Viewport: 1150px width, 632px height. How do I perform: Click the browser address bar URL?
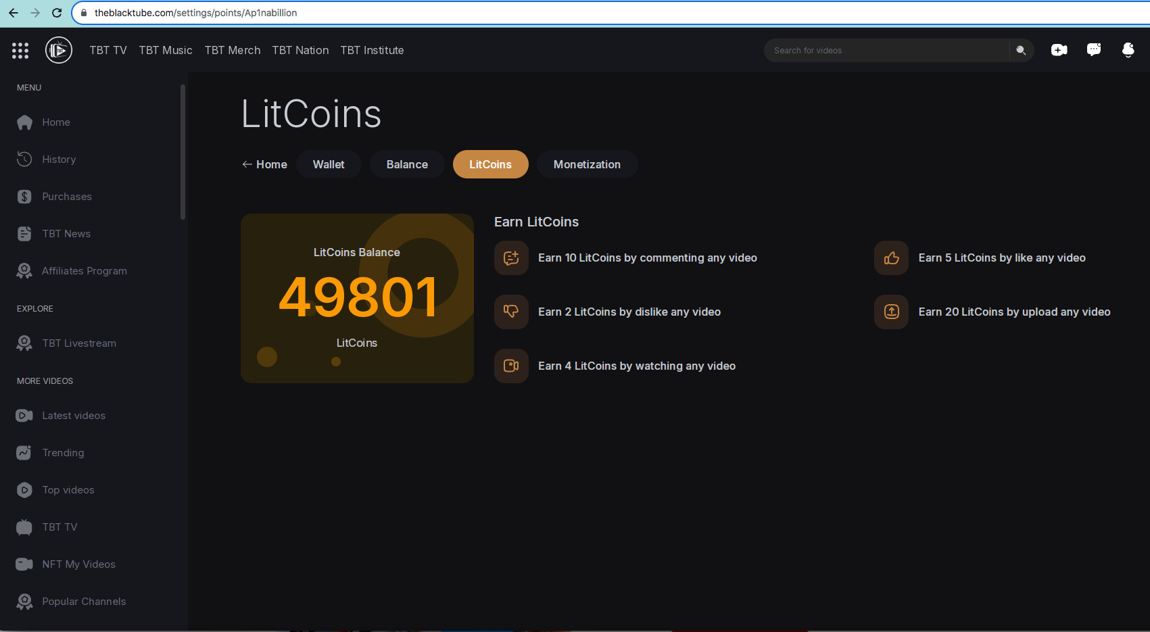(x=195, y=13)
